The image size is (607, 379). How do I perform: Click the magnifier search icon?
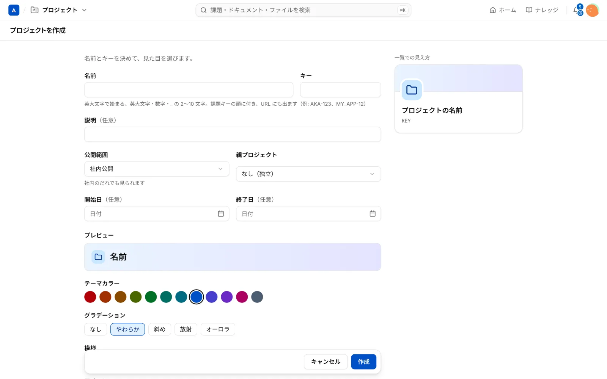tap(204, 10)
